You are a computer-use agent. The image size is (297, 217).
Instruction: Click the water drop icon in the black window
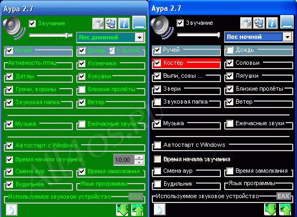160,209
